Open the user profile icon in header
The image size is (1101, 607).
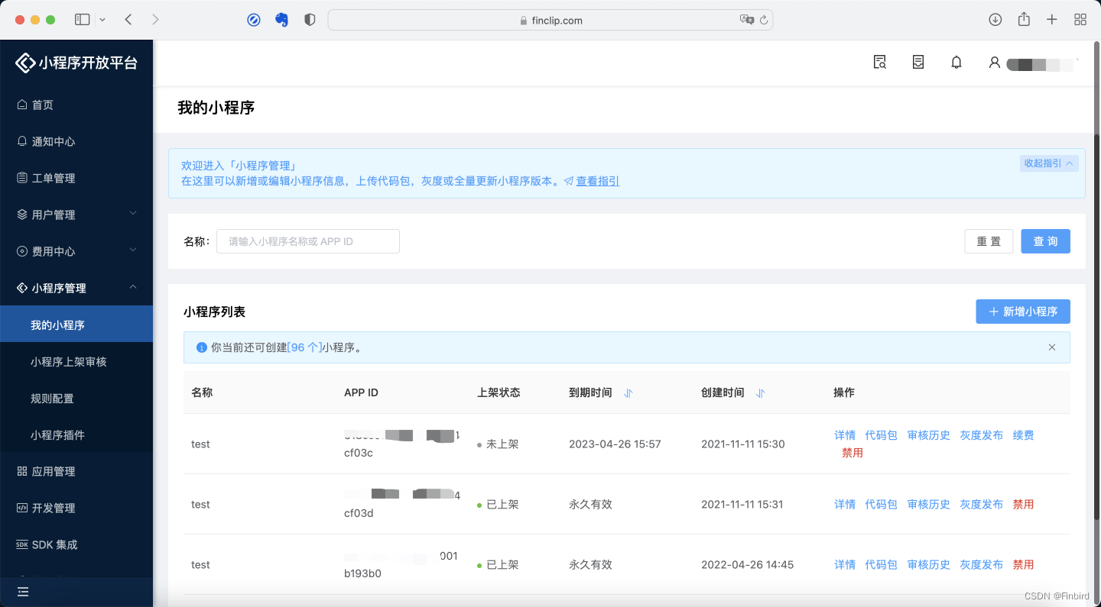tap(994, 62)
